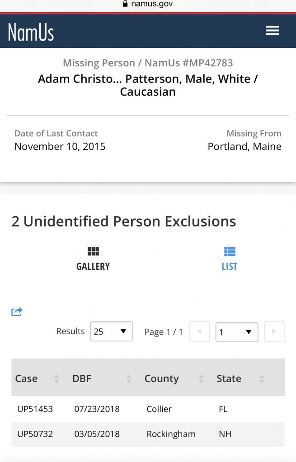Open the page number dropdown
The image size is (296, 462).
[236, 332]
